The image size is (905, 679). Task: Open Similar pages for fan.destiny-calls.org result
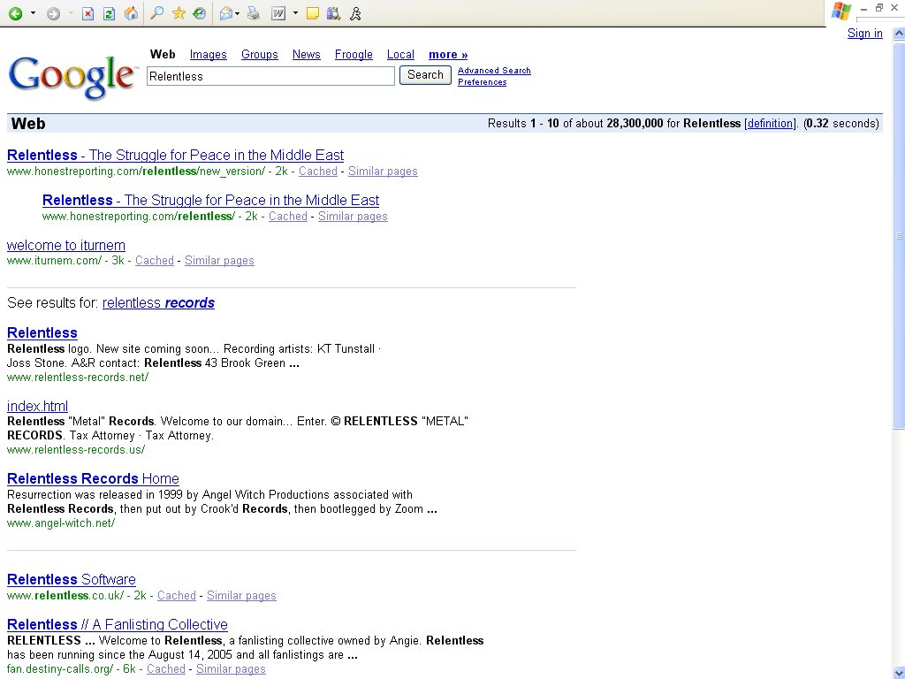click(x=231, y=669)
